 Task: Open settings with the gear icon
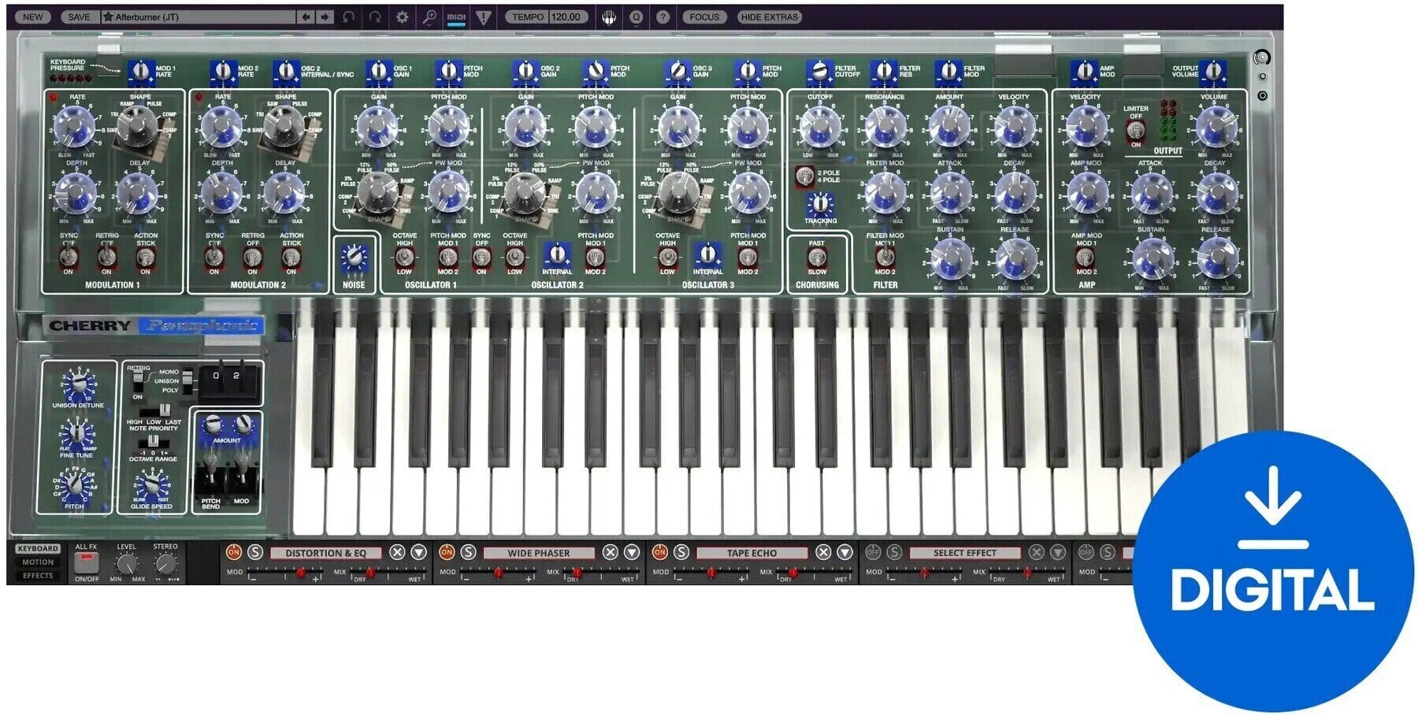402,17
